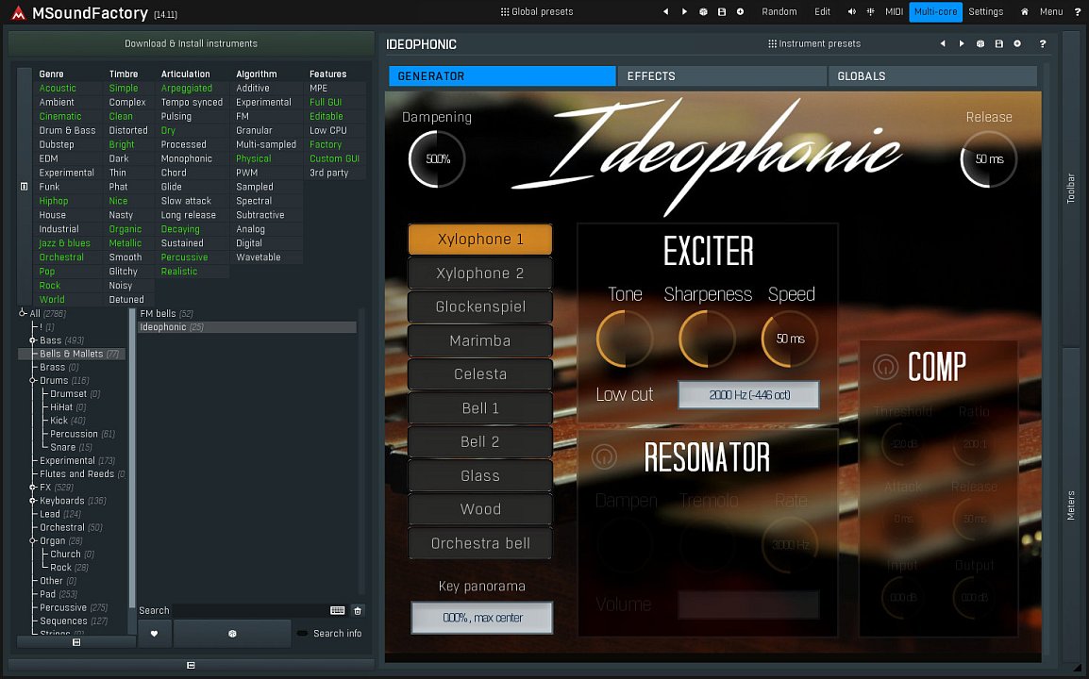Click MSoundFactory logo icon
1089x679 pixels.
[18, 12]
